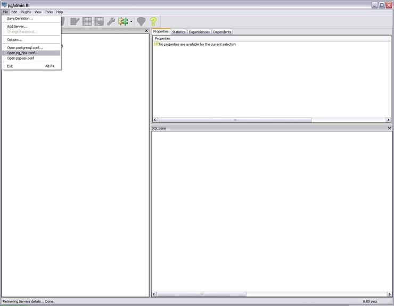This screenshot has width=394, height=306.
Task: Click left arrow of SQL pane scrollbar
Action: [154, 294]
